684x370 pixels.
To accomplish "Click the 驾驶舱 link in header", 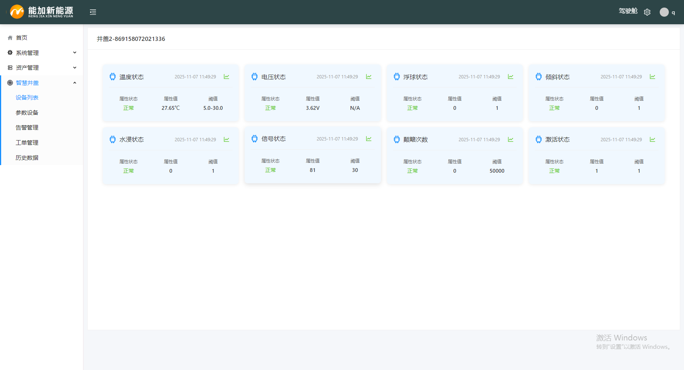I will click(x=628, y=11).
